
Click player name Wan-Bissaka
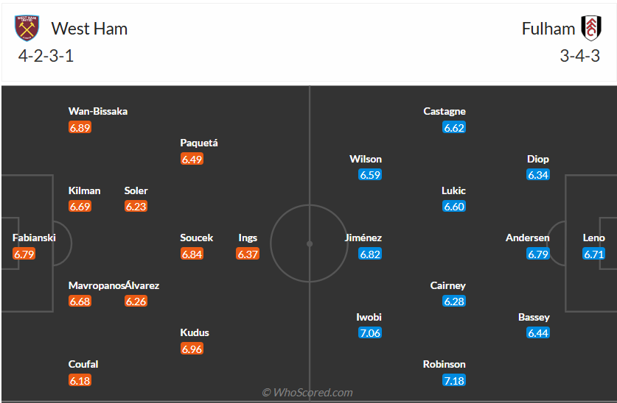(98, 111)
